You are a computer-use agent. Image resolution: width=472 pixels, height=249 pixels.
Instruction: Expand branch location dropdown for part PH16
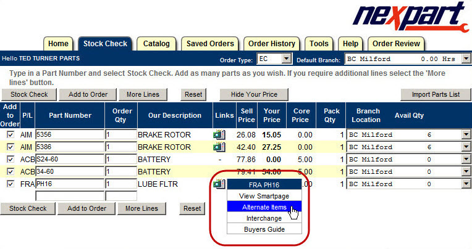pyautogui.click(x=466, y=184)
